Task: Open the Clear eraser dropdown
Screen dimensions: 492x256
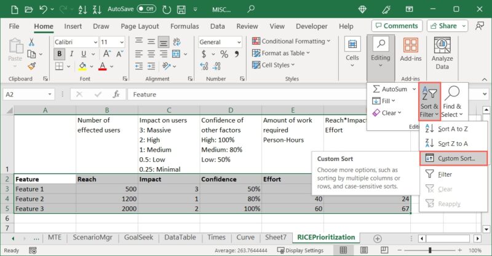Action: point(387,113)
